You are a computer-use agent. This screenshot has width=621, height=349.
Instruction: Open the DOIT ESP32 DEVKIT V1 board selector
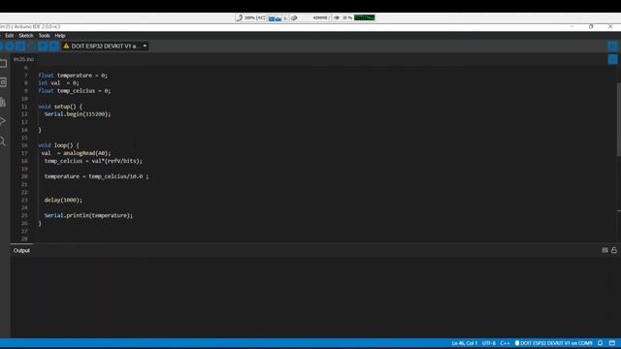click(105, 46)
